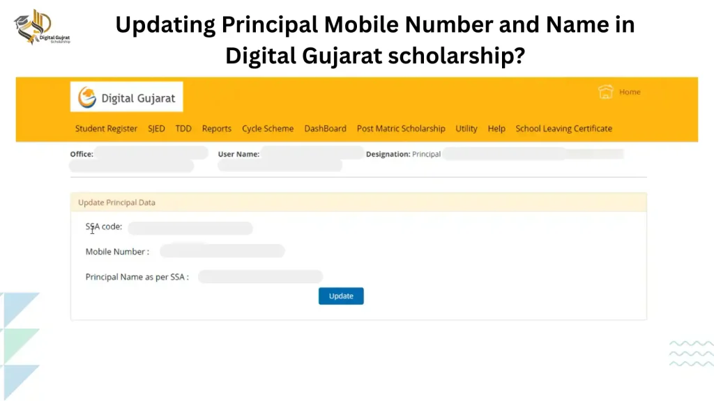Click the Update Principal Data panel header
714x401 pixels.
click(x=358, y=203)
